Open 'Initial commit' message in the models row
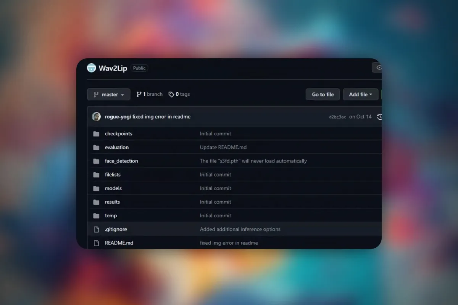 tap(216, 188)
